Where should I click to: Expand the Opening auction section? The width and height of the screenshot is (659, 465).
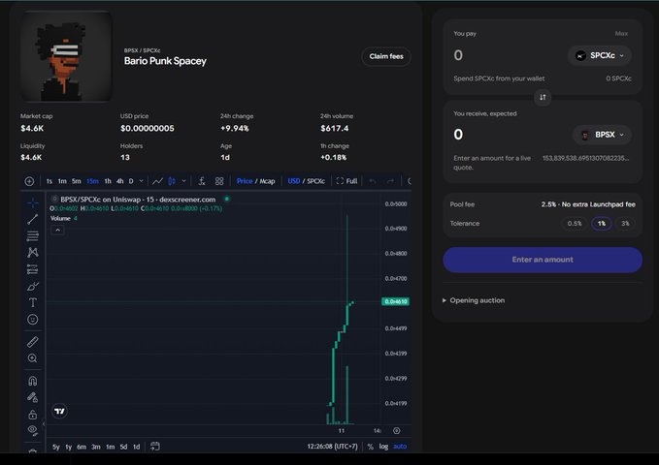(474, 300)
